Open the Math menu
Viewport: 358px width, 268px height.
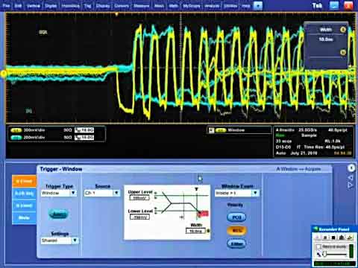[174, 5]
